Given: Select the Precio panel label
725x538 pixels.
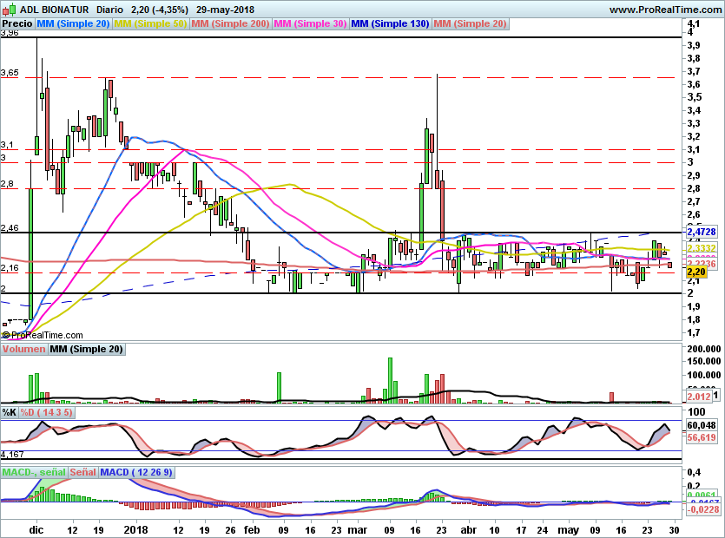Looking at the screenshot, I should (17, 23).
